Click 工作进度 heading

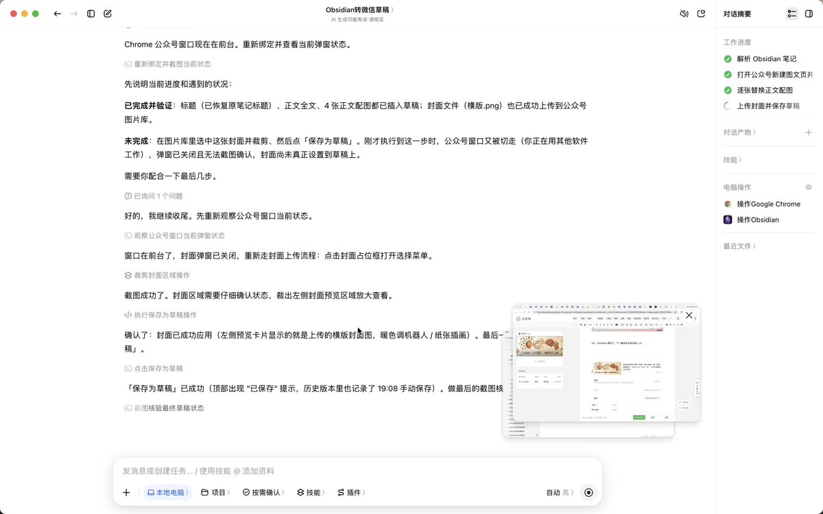pyautogui.click(x=737, y=42)
